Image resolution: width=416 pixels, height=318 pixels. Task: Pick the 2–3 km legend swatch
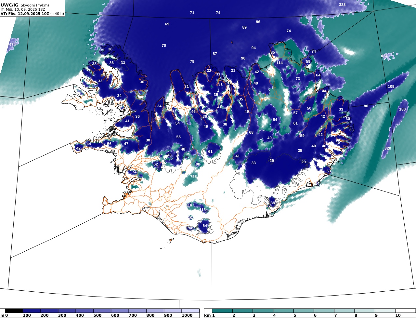coord(243,311)
